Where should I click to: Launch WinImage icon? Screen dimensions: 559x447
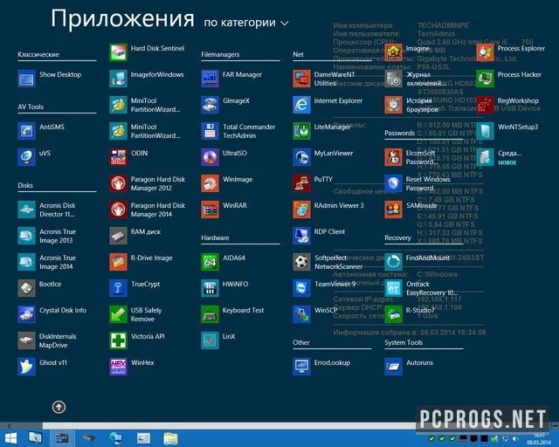pyautogui.click(x=210, y=183)
